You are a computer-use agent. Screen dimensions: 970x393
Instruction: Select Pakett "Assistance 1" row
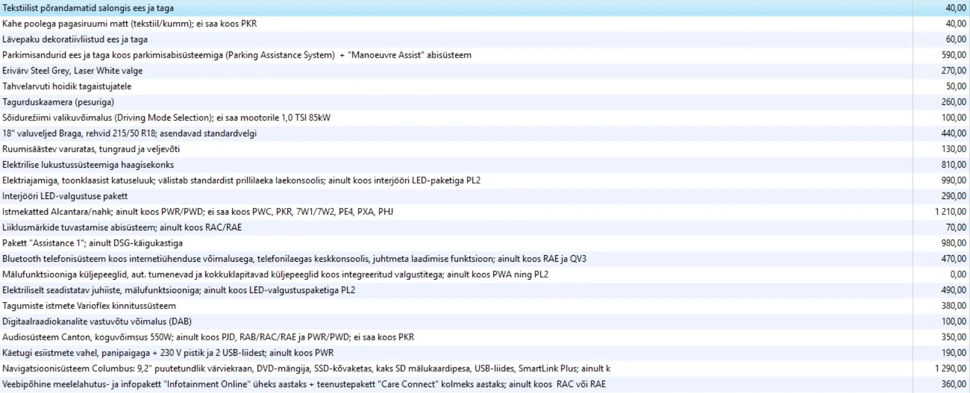tap(92, 243)
